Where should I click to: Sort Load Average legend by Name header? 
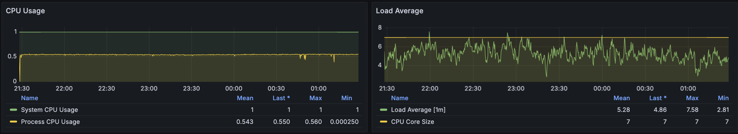[x=400, y=98]
